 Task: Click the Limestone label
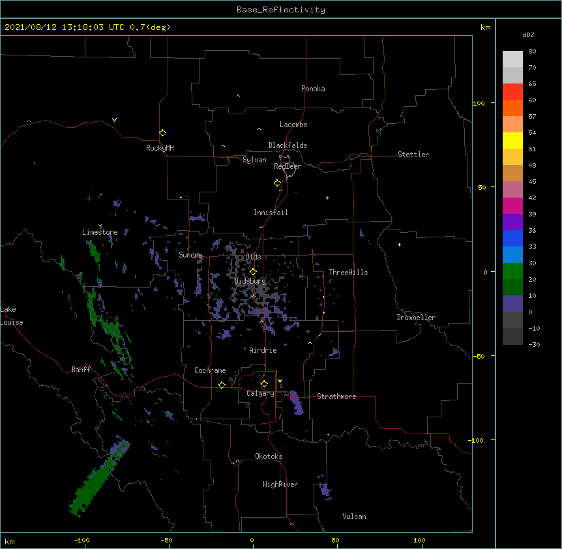pyautogui.click(x=100, y=232)
